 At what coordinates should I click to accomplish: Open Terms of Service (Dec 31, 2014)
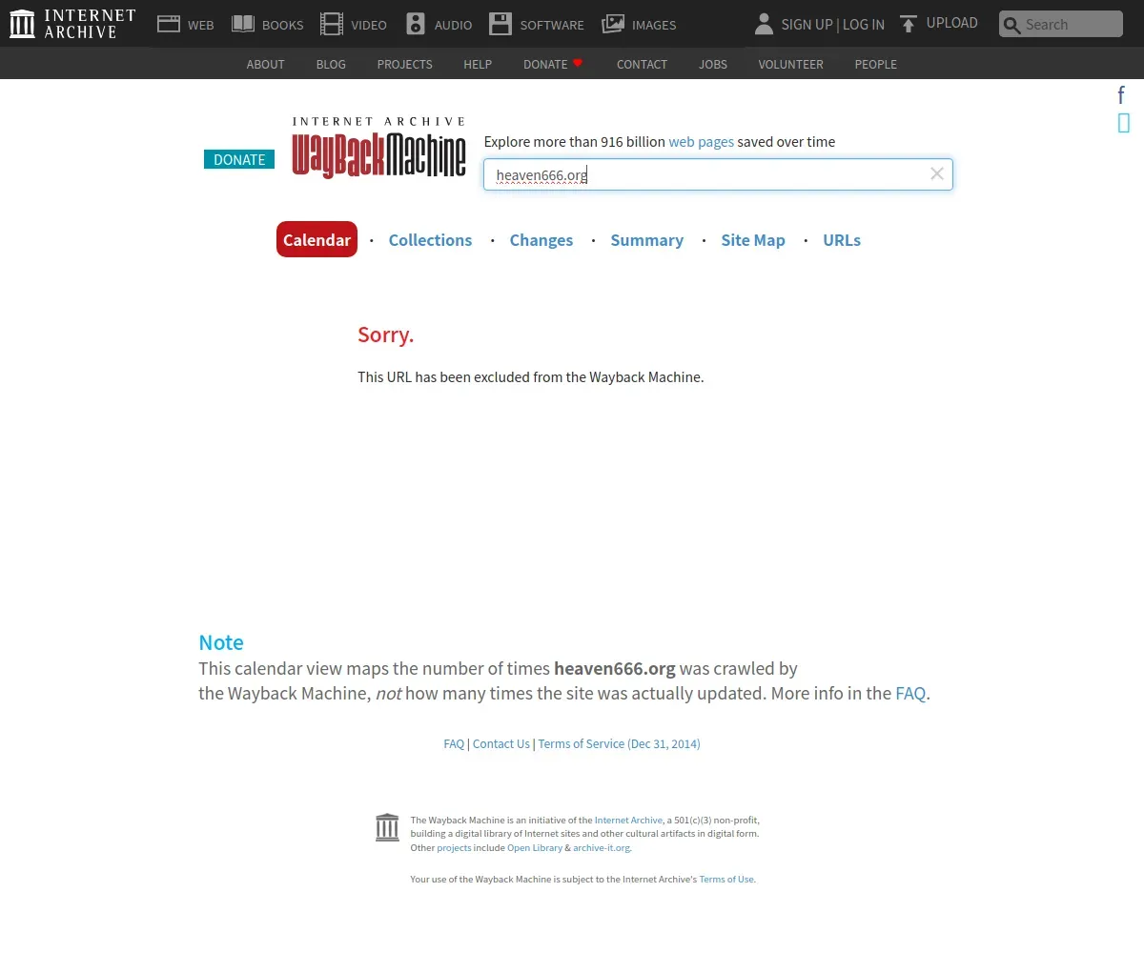pos(619,744)
